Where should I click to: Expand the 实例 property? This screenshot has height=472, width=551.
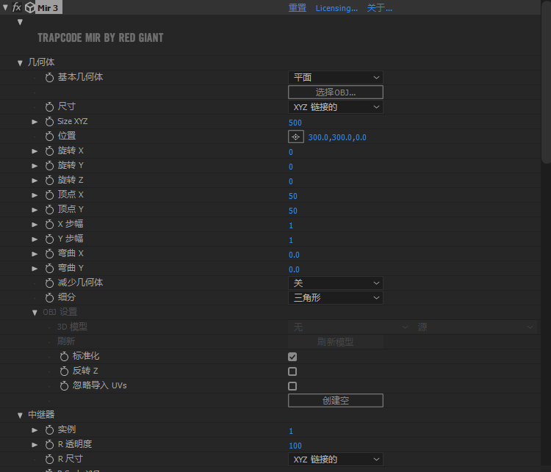(x=35, y=430)
